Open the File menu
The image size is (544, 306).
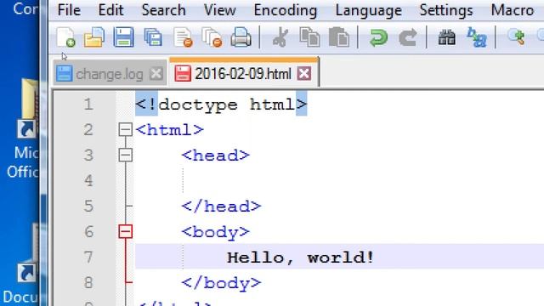69,10
